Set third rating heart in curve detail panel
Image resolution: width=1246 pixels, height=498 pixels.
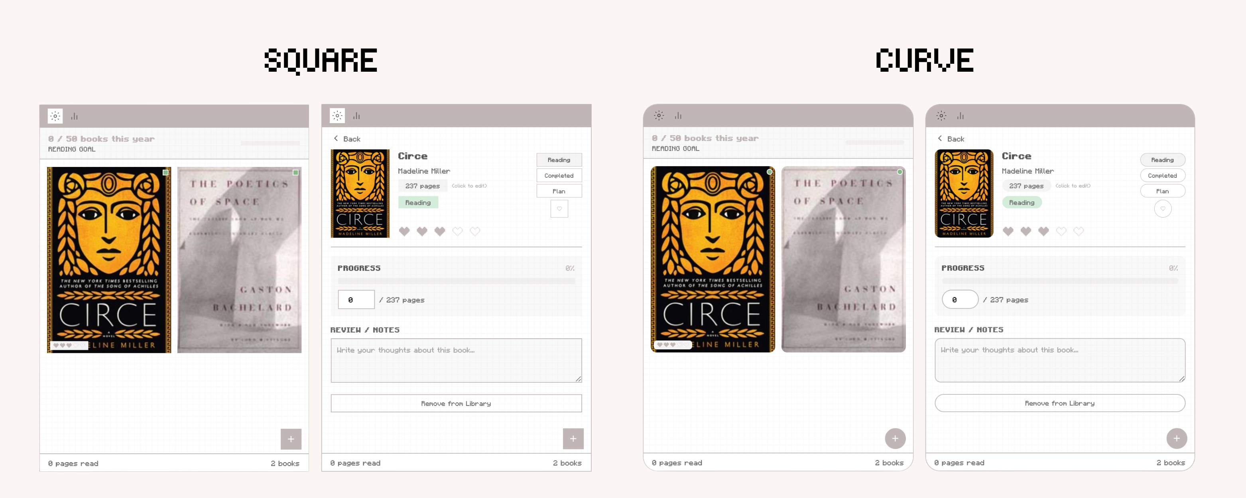click(1044, 231)
